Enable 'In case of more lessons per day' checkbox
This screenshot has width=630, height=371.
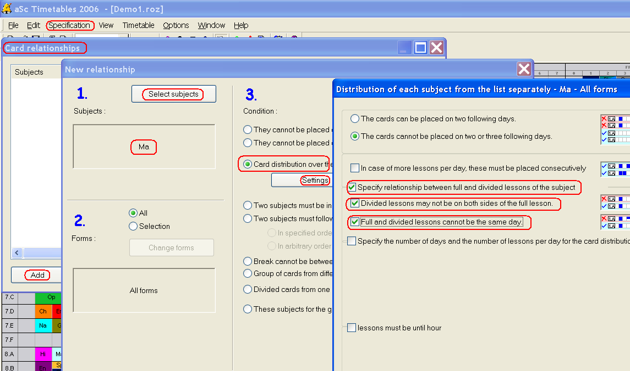click(355, 168)
